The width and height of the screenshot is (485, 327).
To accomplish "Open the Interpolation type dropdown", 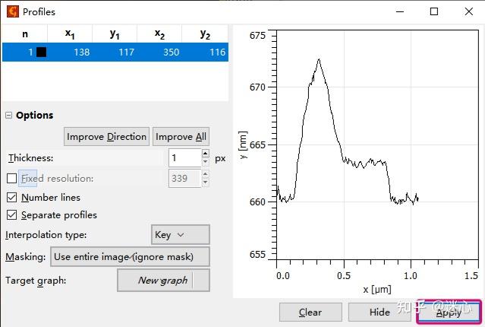I will 181,235.
